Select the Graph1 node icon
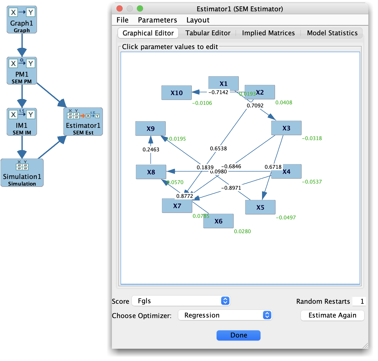378x361 pixels. tap(22, 20)
